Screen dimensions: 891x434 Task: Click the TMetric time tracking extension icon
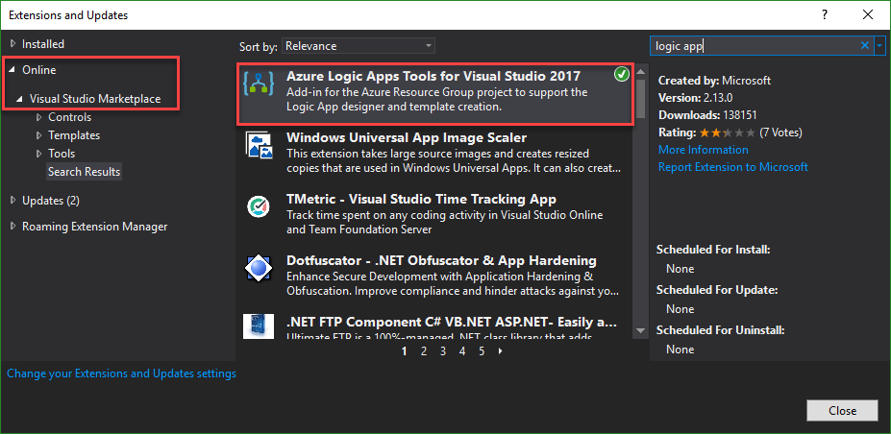pos(259,206)
